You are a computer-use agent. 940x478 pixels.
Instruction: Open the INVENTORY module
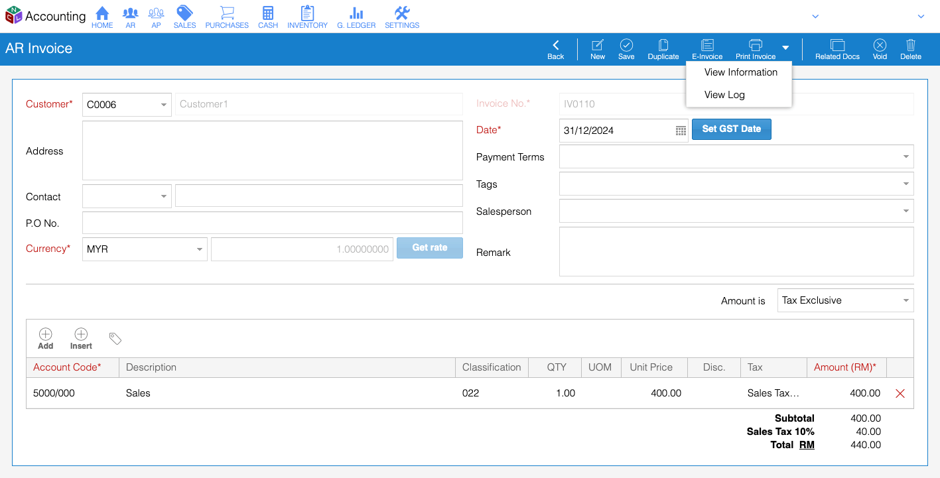[306, 16]
